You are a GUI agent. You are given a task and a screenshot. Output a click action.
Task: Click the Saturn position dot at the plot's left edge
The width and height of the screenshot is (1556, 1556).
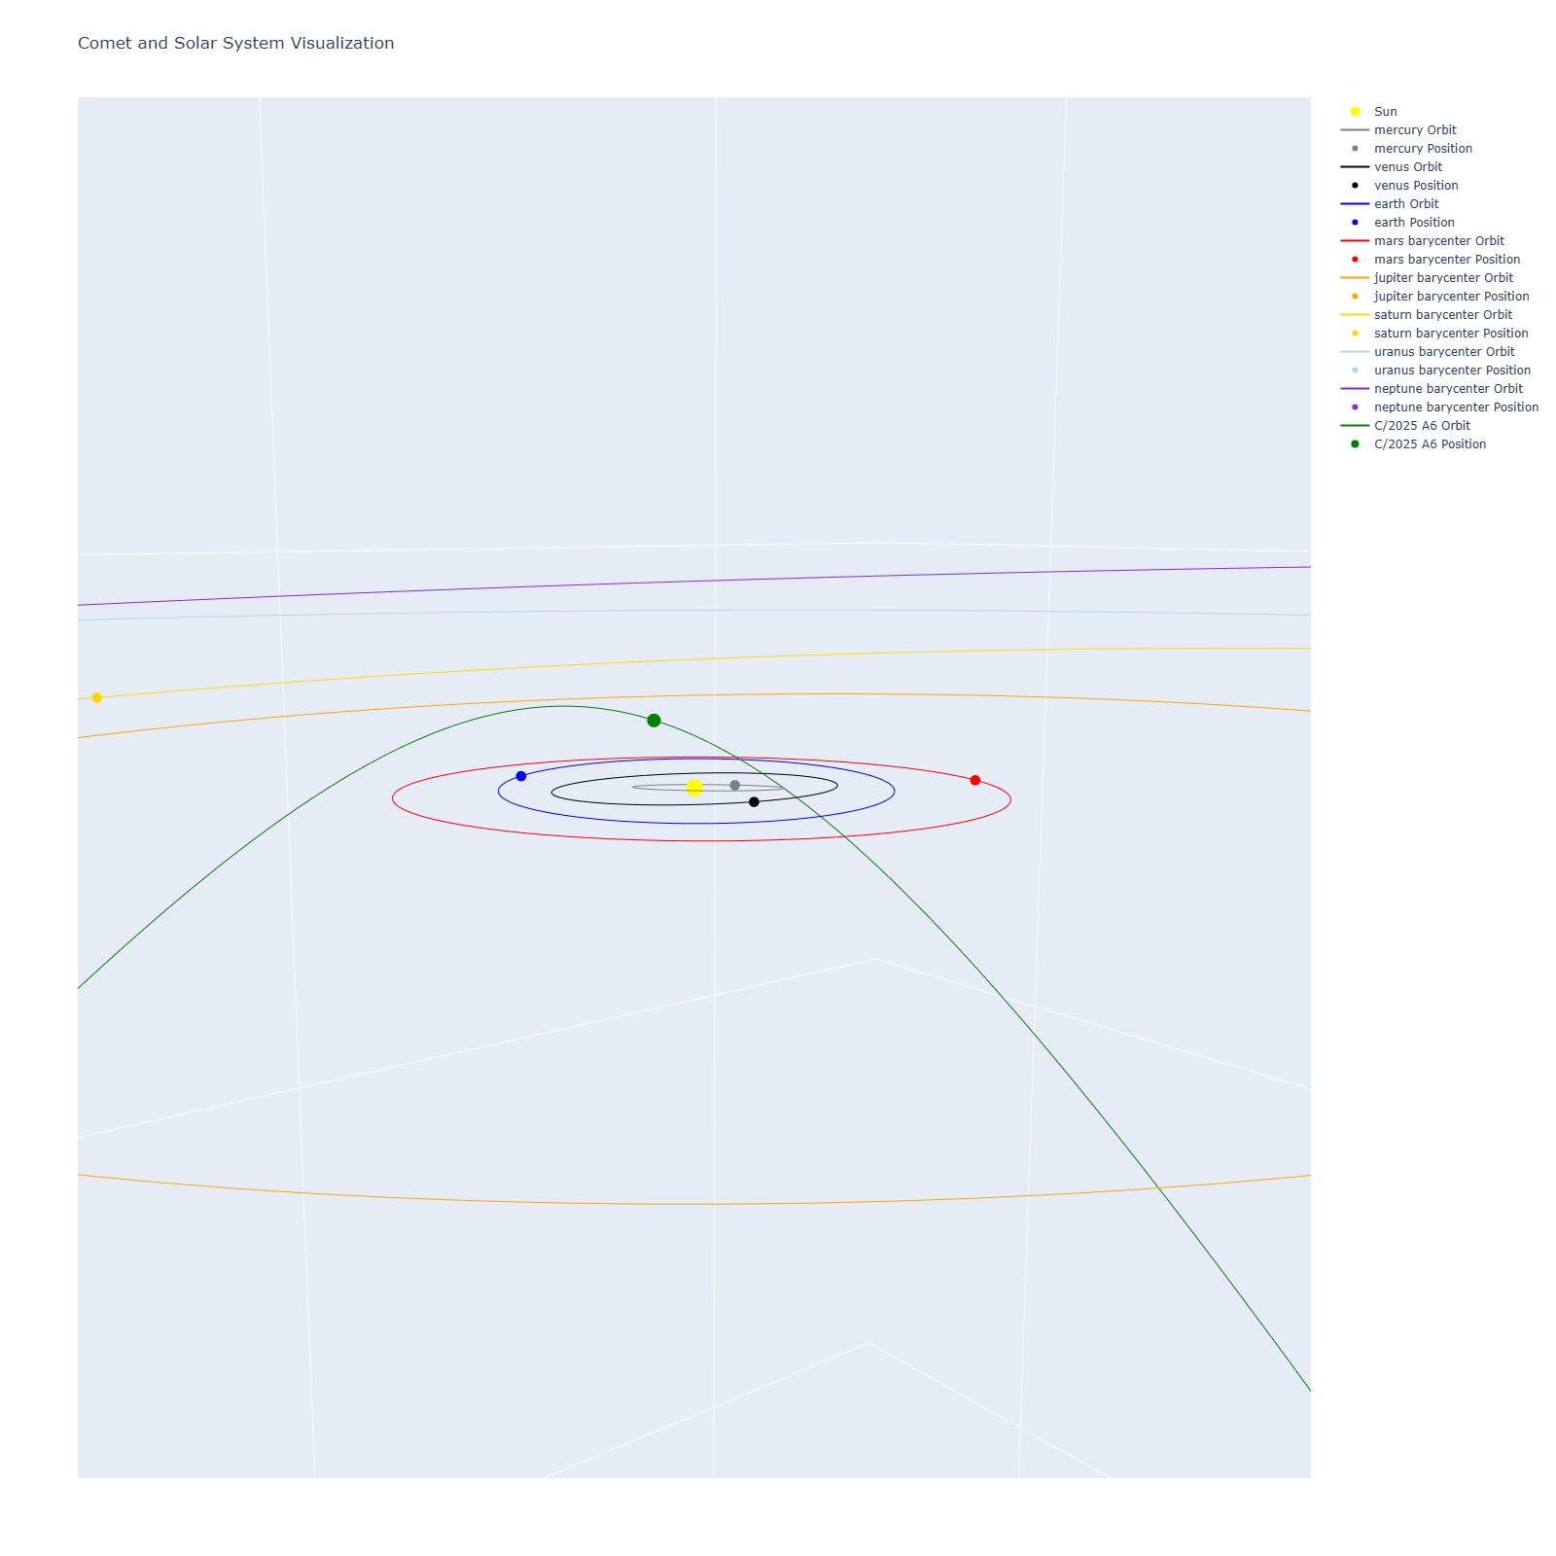coord(96,697)
